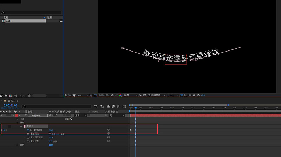Image resolution: width=281 pixels, height=157 pixels.
Task: Open the 正常 blending mode dropdown
Action: pos(80,115)
